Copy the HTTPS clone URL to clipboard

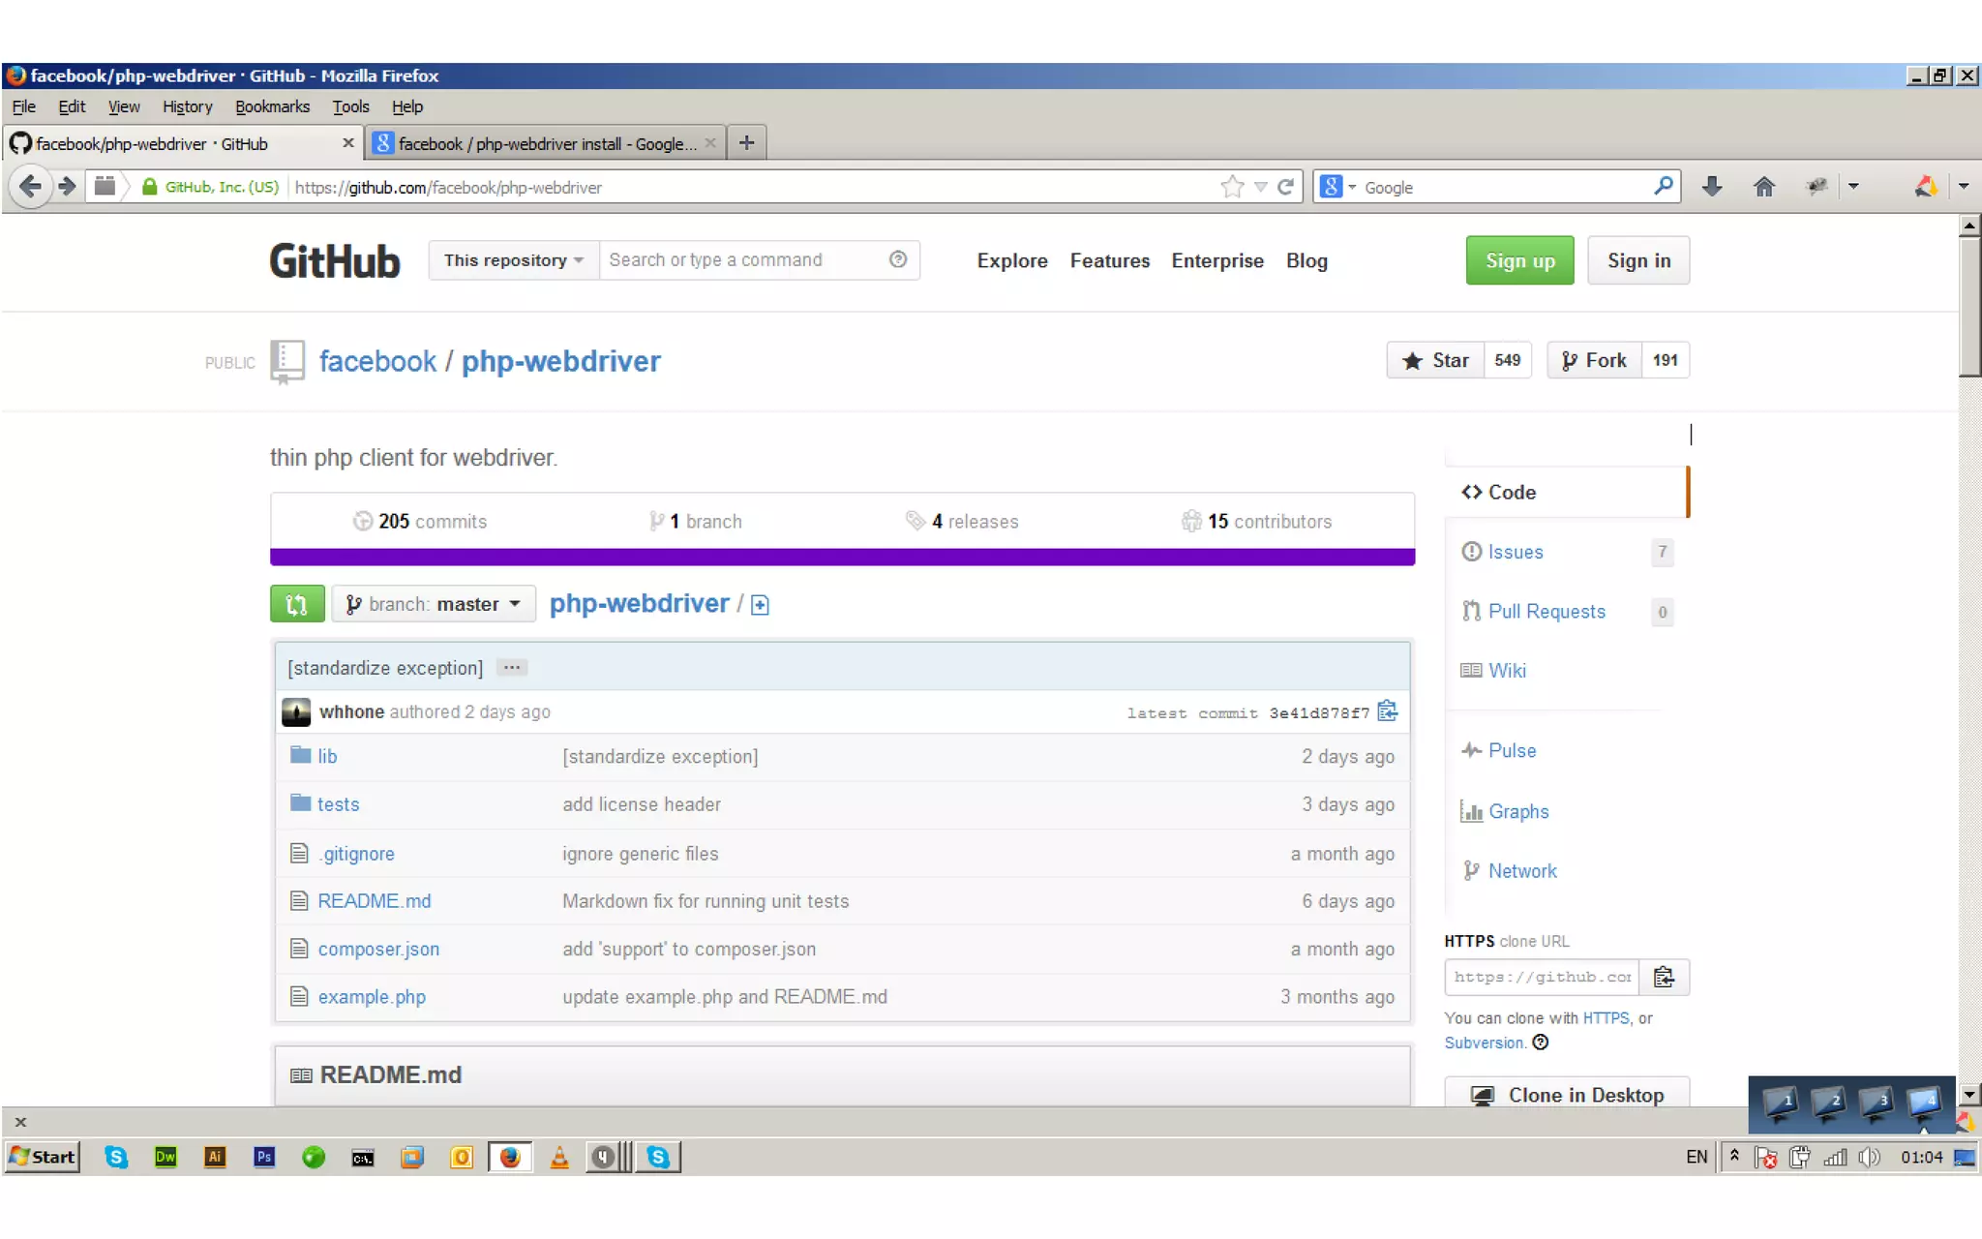tap(1664, 977)
